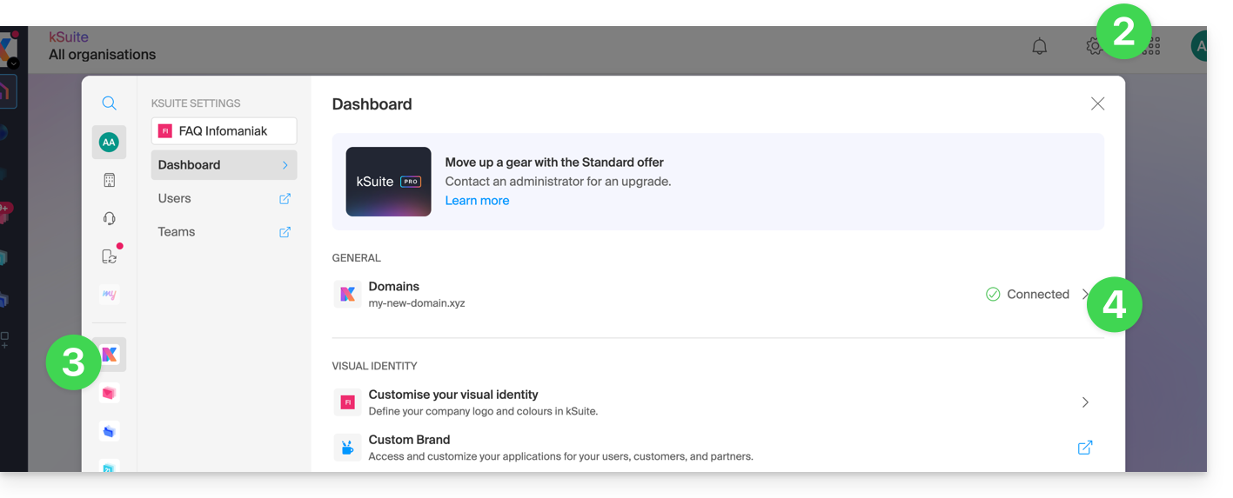Select the Dashboard menu item
Screen dimensions: 1233x498
tap(224, 165)
